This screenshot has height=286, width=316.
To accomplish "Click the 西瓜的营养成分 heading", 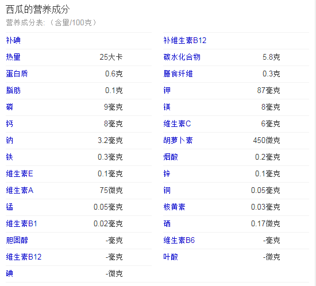I will pos(38,9).
